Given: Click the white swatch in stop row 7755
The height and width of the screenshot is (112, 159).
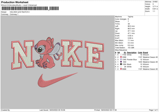Looking at the screenshot, I should pos(121,55).
